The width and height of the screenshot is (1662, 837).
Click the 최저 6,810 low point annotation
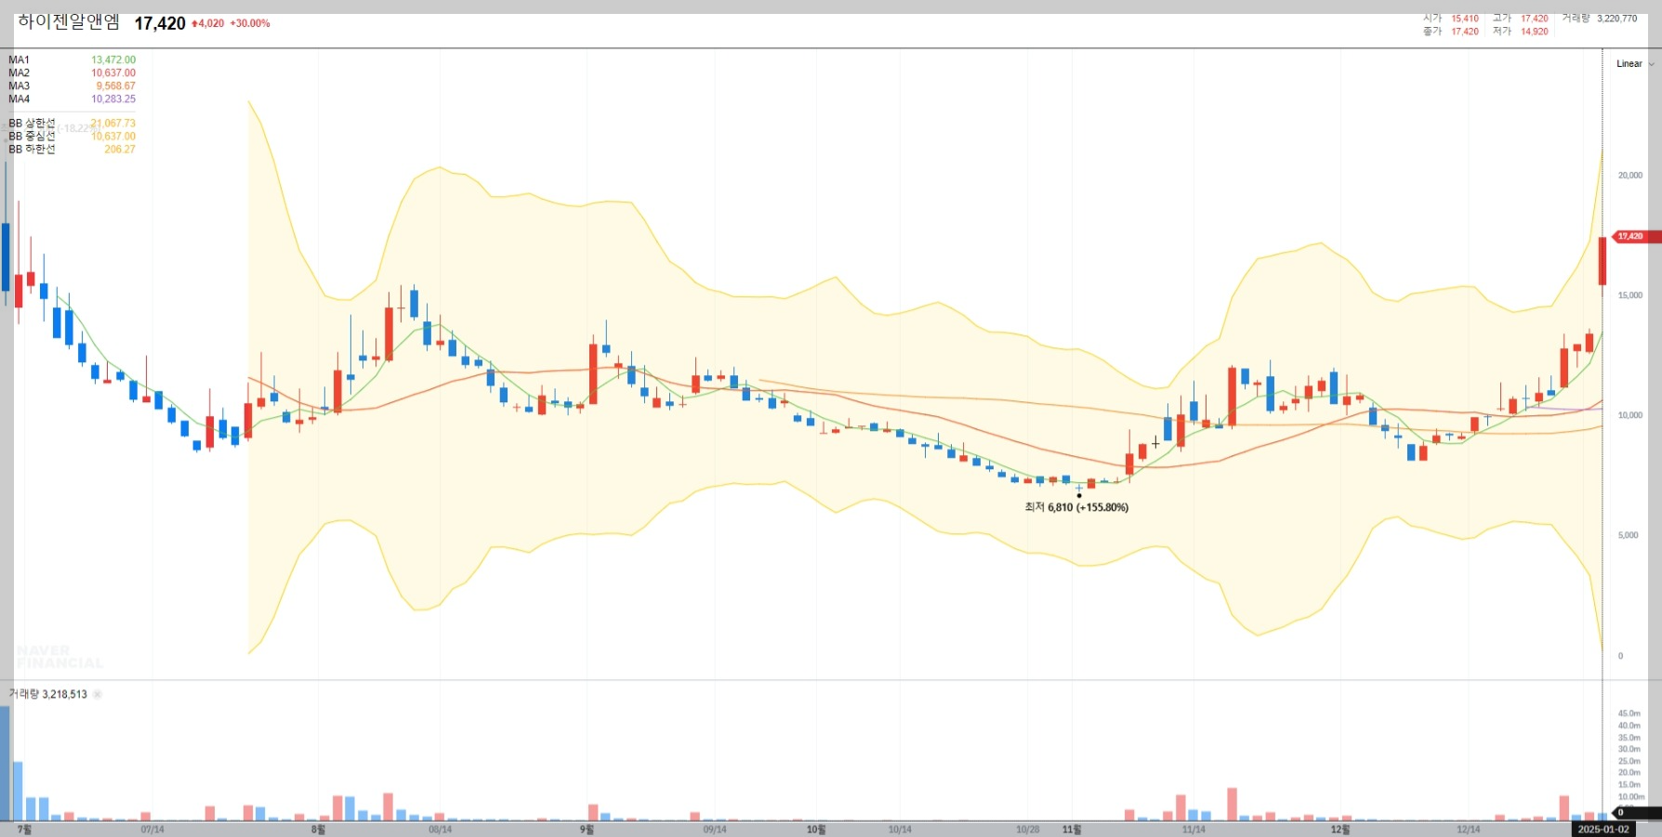coord(1076,507)
